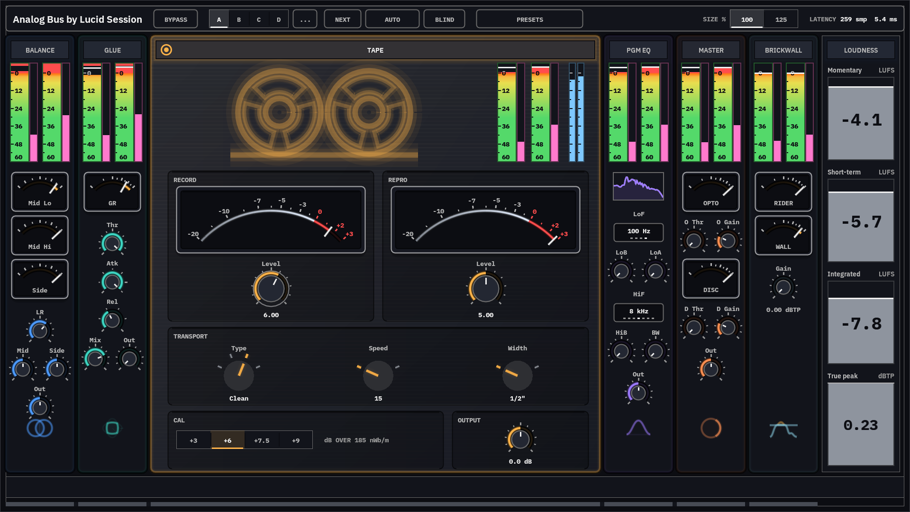Screen dimensions: 910x512
Task: Select the BRICKWALL module header
Action: tap(783, 50)
